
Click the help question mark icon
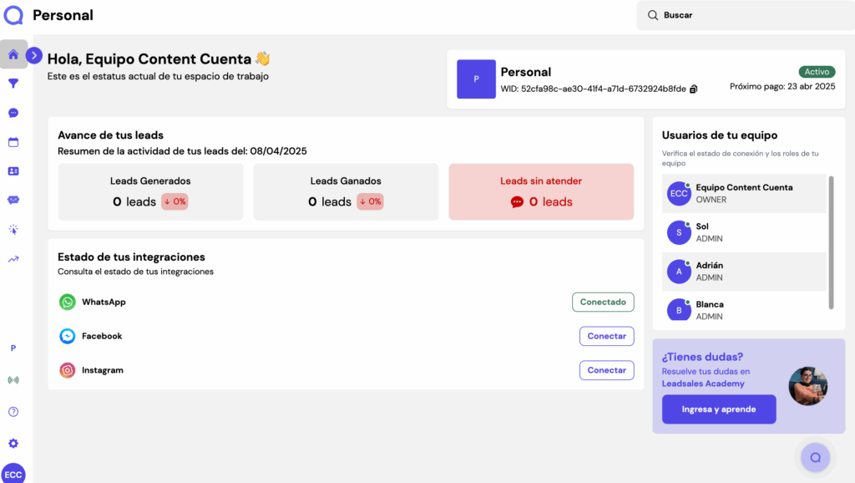coord(13,412)
